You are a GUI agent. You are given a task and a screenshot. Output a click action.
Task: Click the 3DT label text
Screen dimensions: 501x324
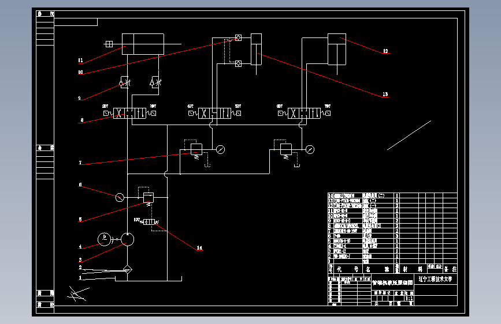point(153,106)
